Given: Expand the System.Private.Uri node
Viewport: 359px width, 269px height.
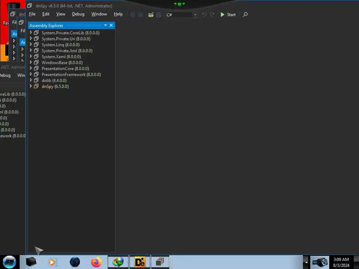Looking at the screenshot, I should pos(31,39).
